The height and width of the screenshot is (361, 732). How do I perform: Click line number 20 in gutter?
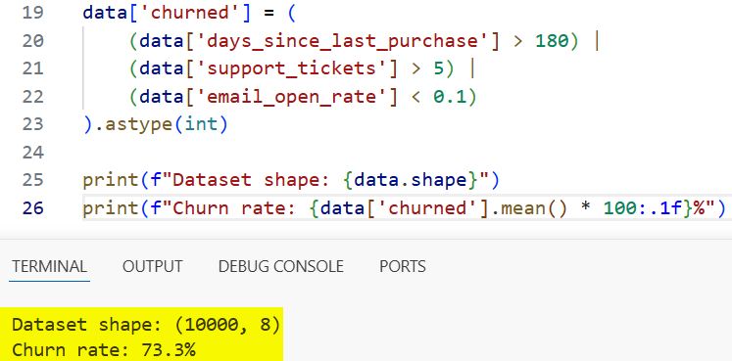32,41
